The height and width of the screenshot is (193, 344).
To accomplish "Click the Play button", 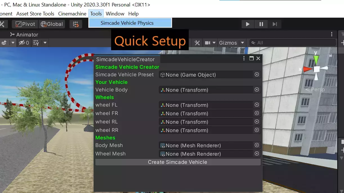I will click(248, 24).
